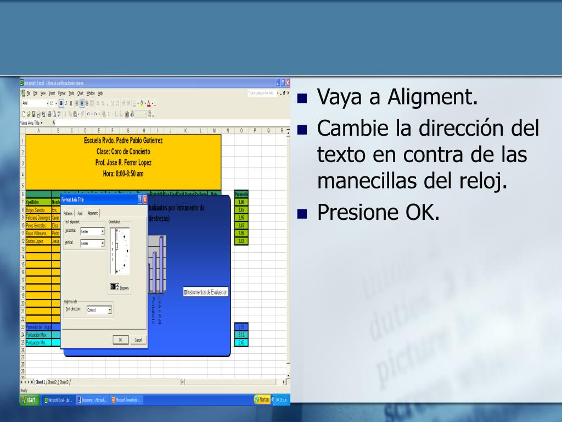562x422 pixels.
Task: Open the Chart menu
Action: [81, 93]
